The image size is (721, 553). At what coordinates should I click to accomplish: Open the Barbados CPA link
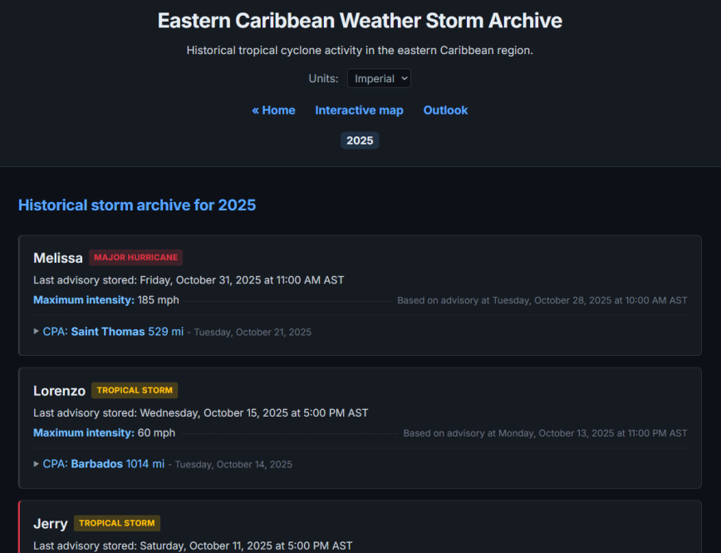pos(96,464)
